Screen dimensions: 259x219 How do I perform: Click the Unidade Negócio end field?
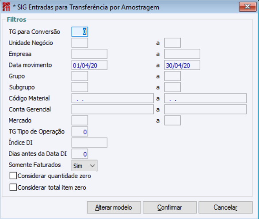[172, 43]
